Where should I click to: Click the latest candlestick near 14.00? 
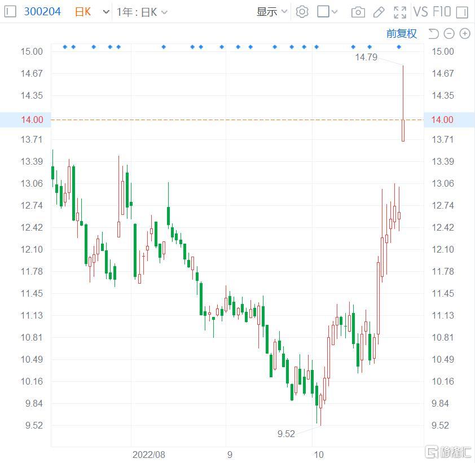pyautogui.click(x=403, y=130)
